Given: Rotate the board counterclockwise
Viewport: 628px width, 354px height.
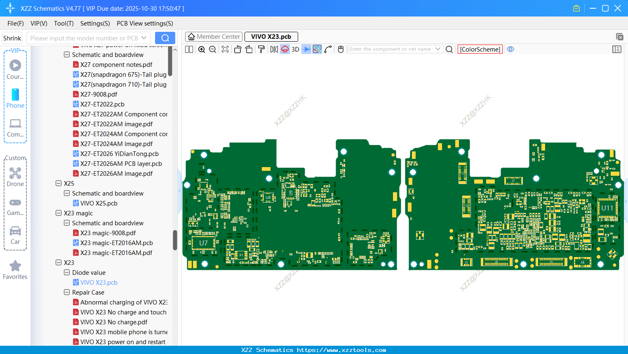Looking at the screenshot, I should pos(238,50).
